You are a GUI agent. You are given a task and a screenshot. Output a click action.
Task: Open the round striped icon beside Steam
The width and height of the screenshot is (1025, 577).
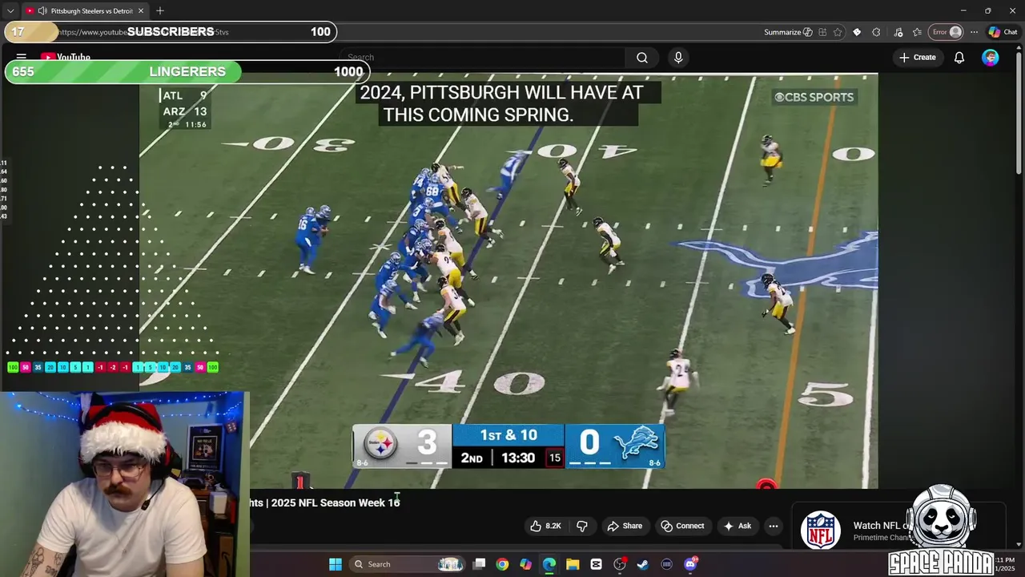tap(666, 564)
